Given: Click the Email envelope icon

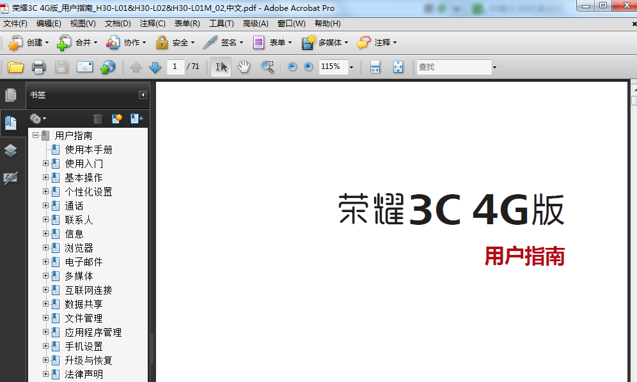Looking at the screenshot, I should click(84, 67).
